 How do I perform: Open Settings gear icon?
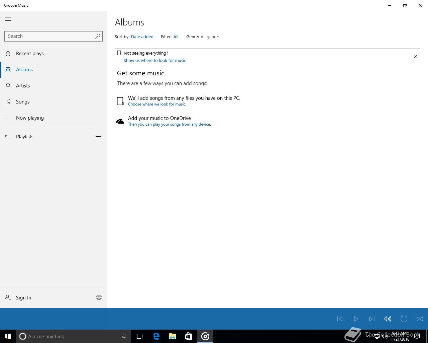point(99,297)
